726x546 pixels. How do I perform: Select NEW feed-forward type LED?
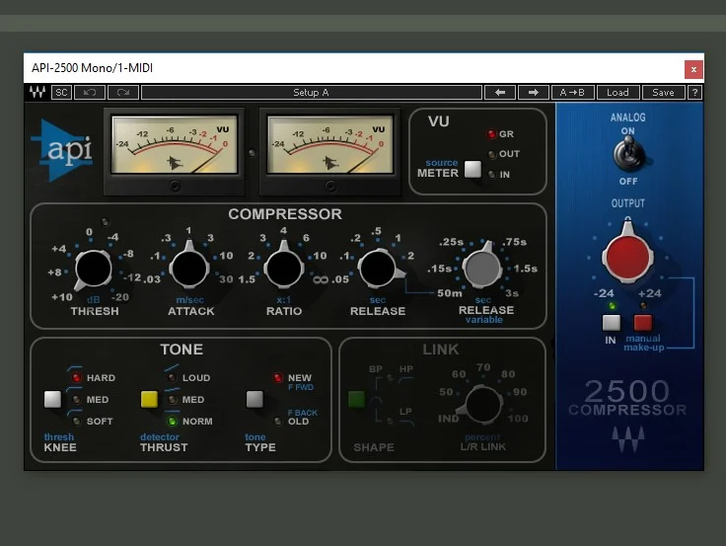click(x=278, y=378)
